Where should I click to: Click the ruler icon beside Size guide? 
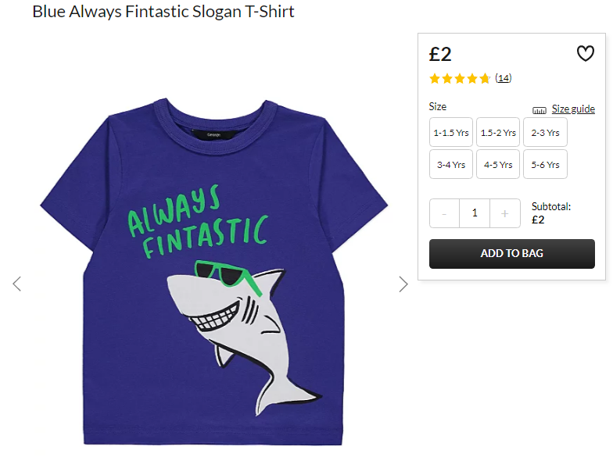(x=540, y=110)
